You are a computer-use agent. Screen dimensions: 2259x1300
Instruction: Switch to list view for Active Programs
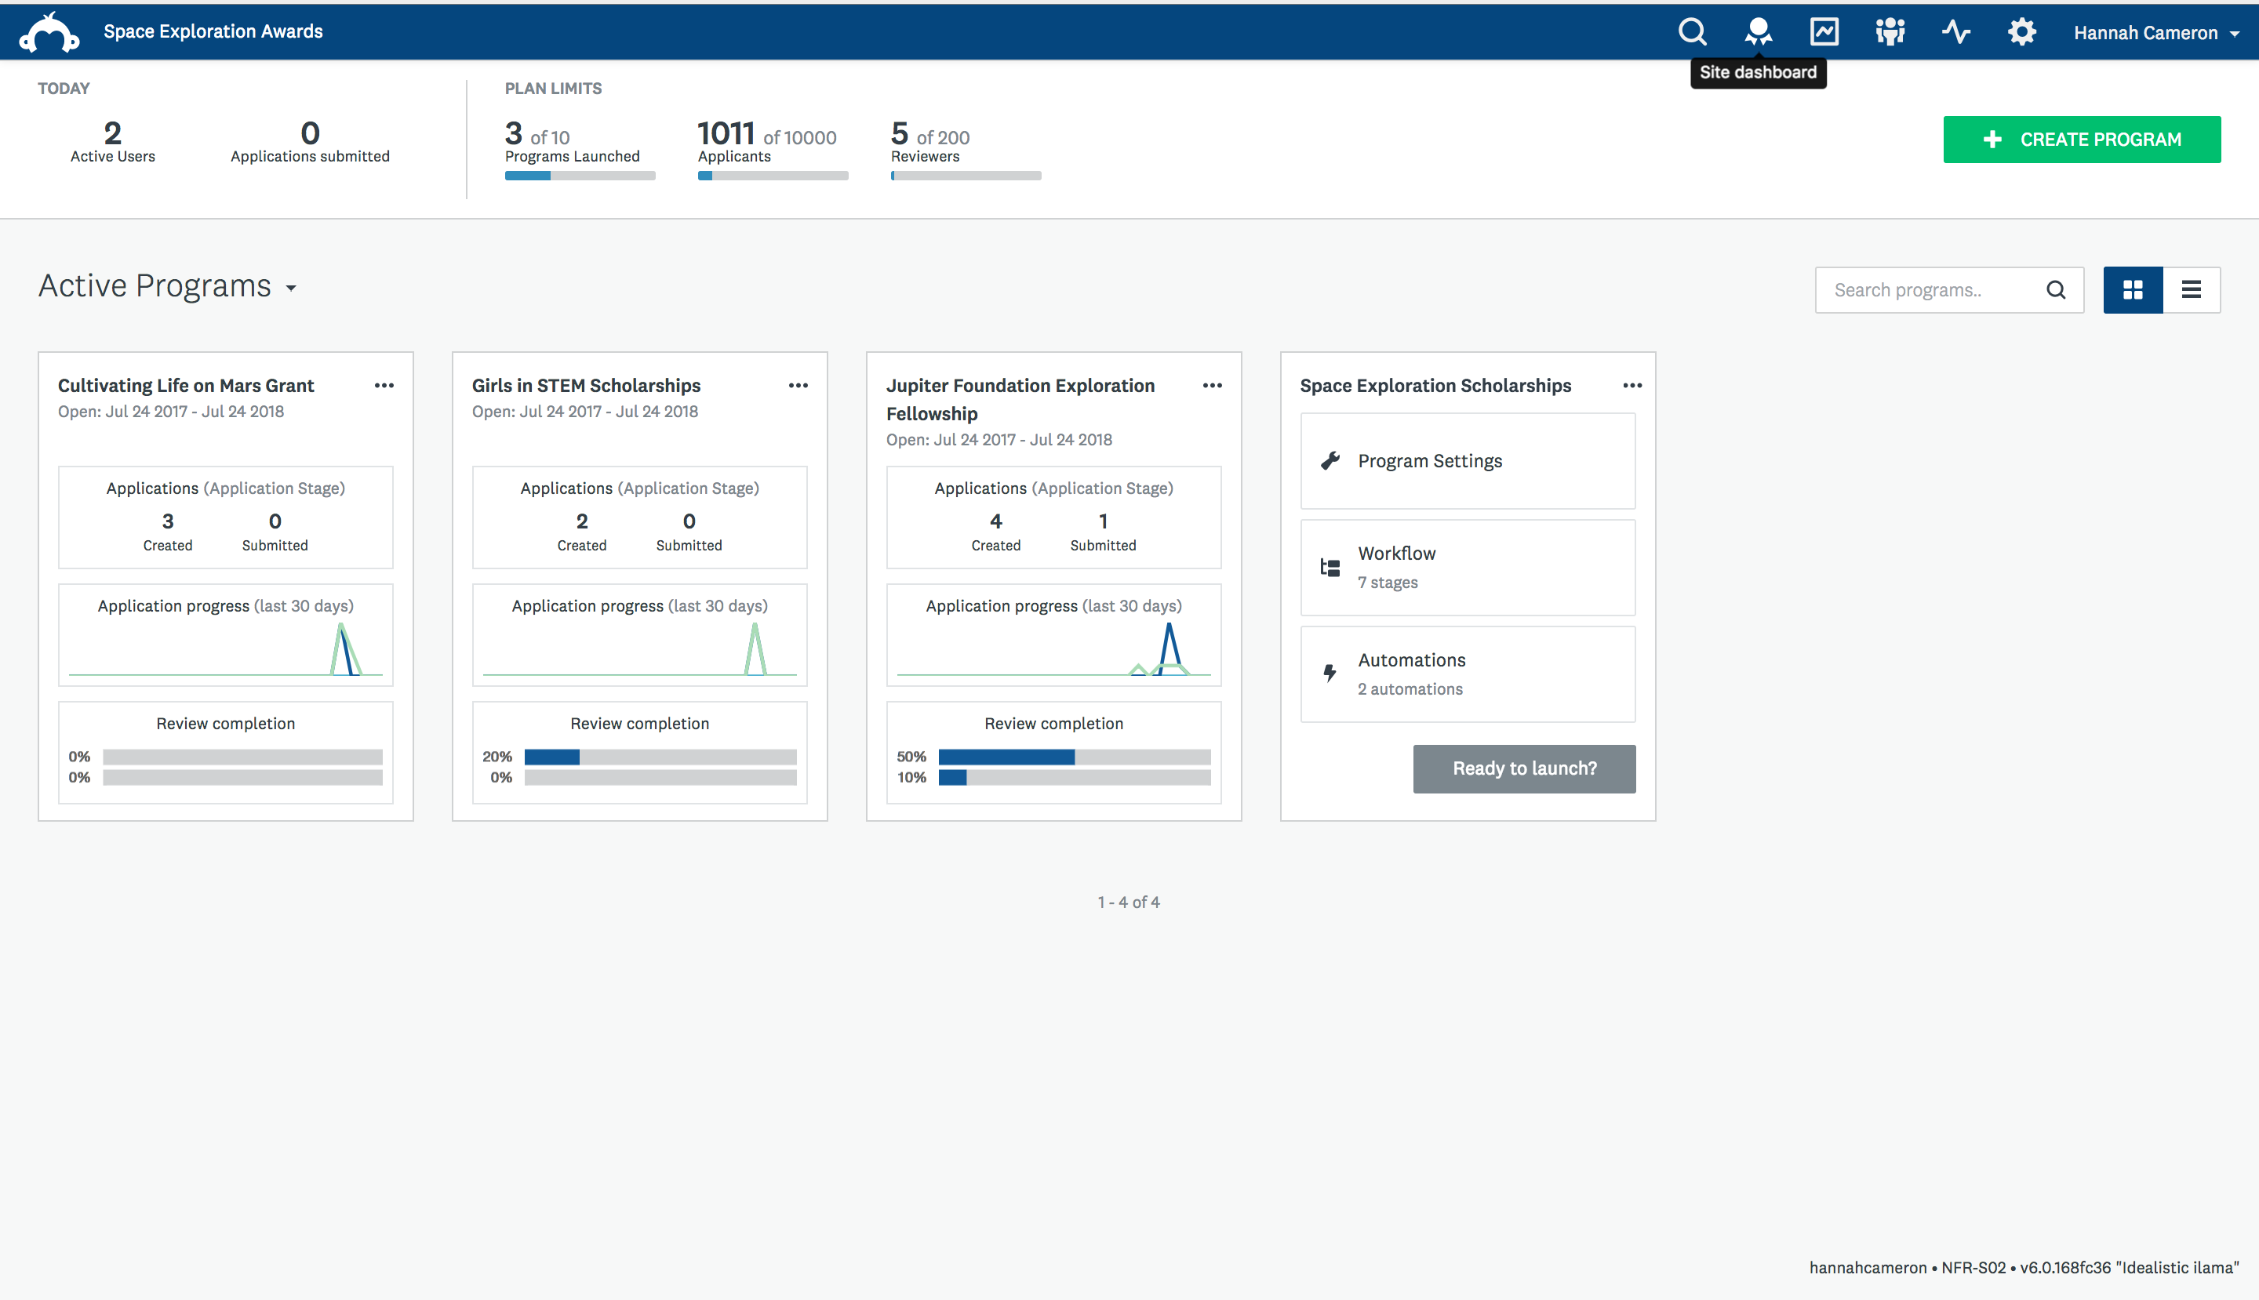2193,289
